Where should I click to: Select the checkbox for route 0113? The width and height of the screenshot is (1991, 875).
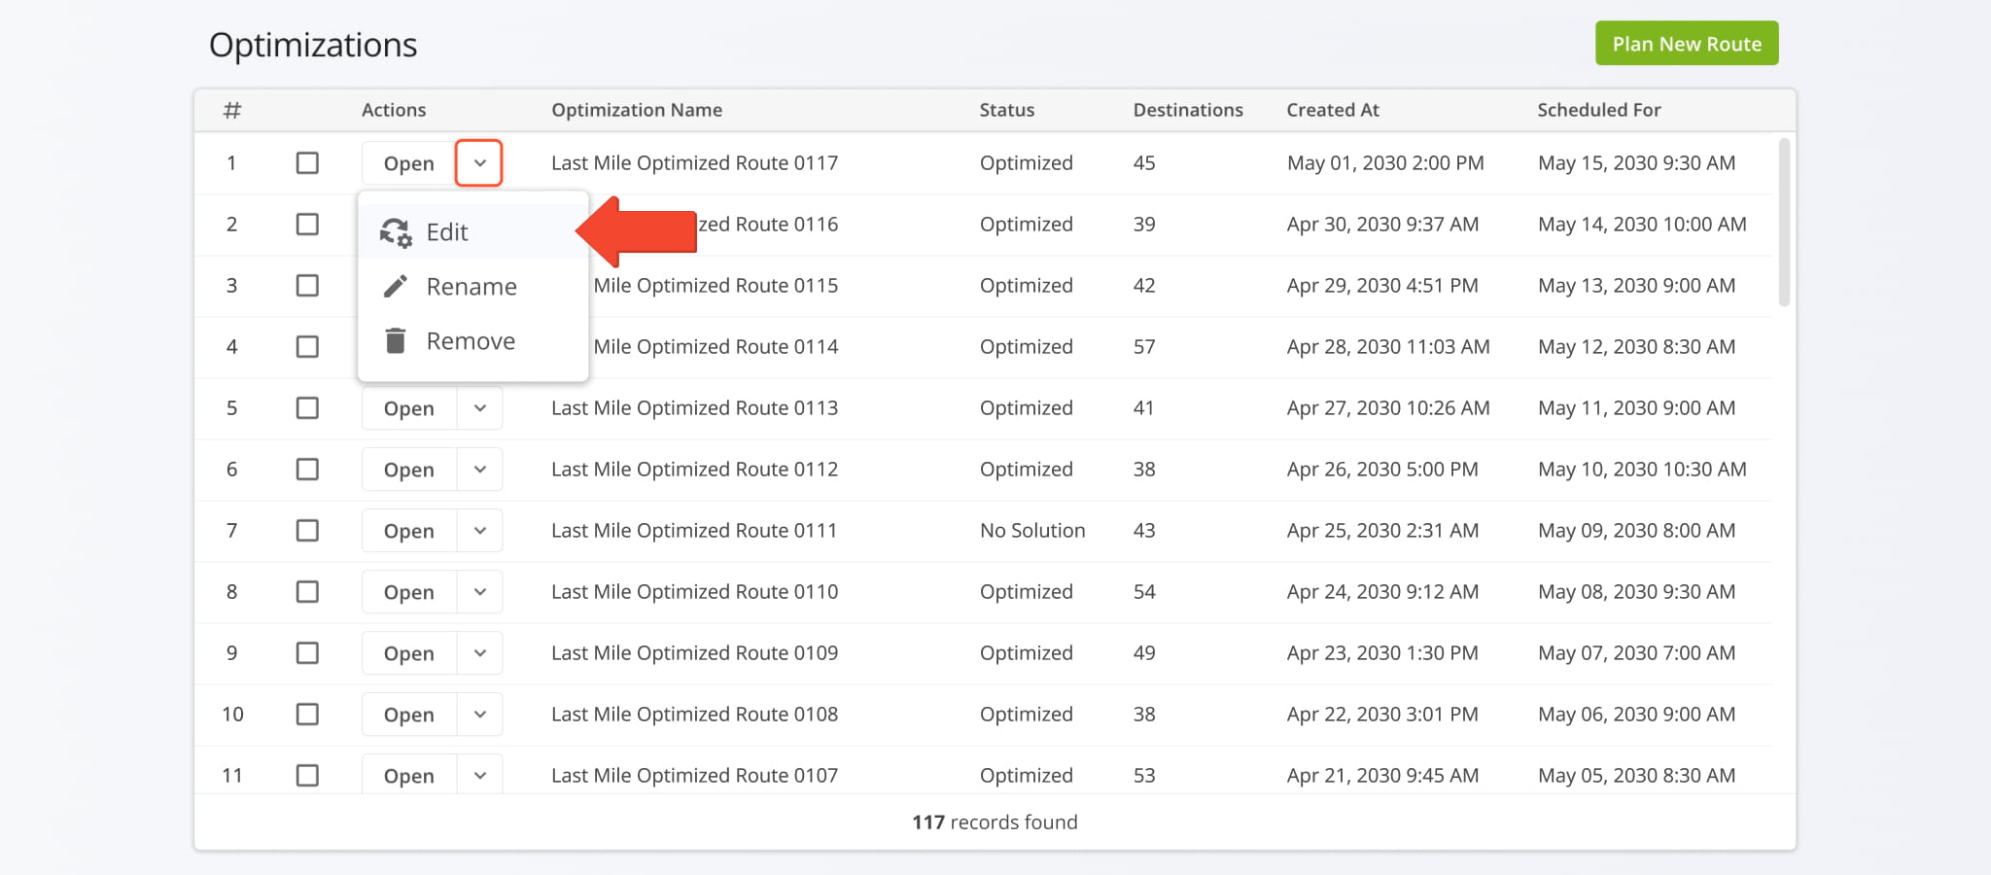coord(307,408)
